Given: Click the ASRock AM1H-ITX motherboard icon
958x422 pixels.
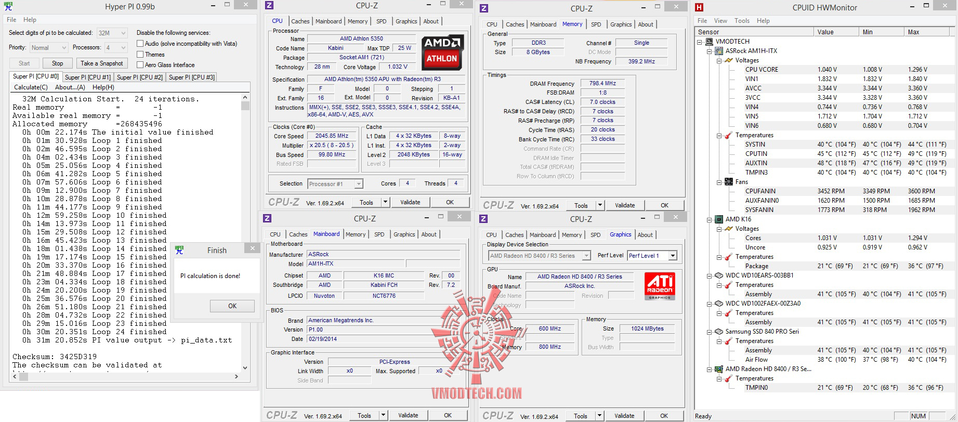Looking at the screenshot, I should tap(719, 51).
